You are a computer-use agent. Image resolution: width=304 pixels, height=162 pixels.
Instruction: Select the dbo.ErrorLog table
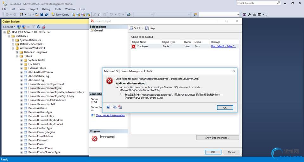(x=36, y=80)
